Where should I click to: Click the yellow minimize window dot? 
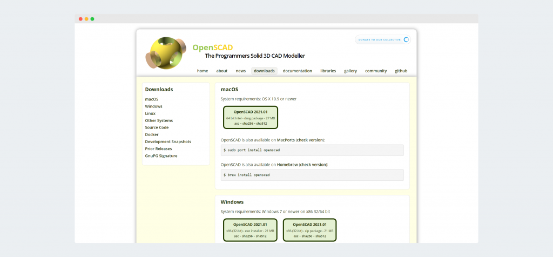[x=86, y=19]
